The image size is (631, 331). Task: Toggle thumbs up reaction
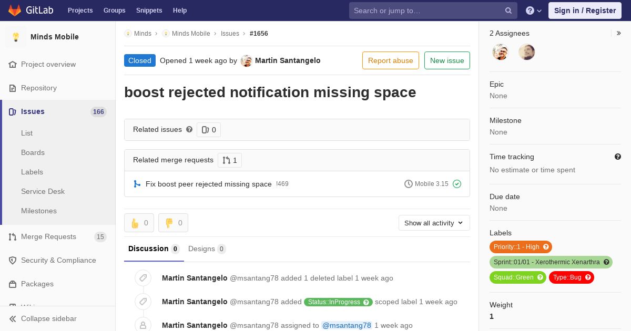(139, 223)
